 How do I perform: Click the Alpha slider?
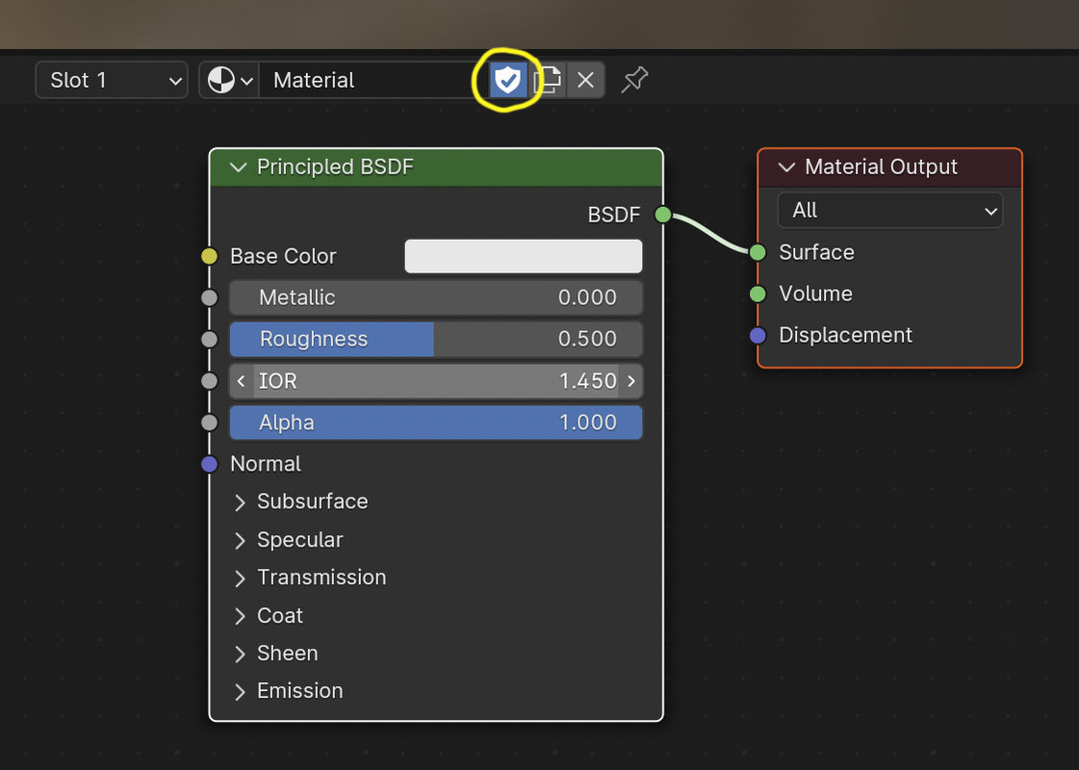(436, 423)
